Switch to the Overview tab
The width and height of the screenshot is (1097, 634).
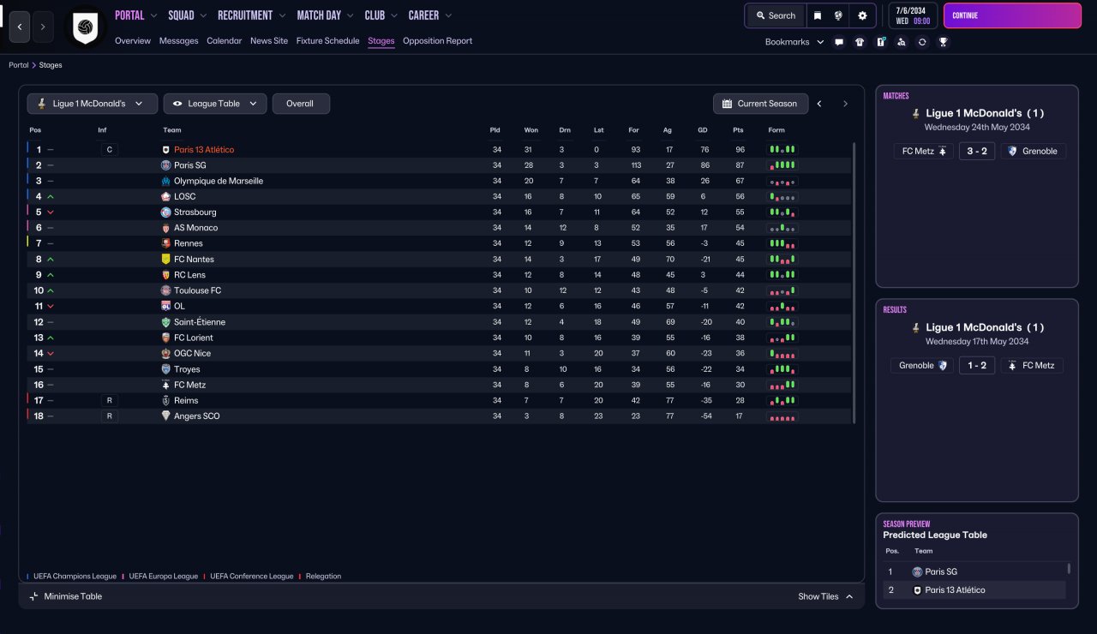(x=133, y=40)
